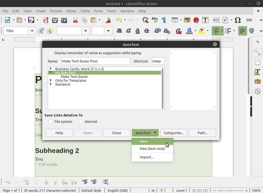Open the File menu
The image size is (263, 193).
pyautogui.click(x=5, y=11)
